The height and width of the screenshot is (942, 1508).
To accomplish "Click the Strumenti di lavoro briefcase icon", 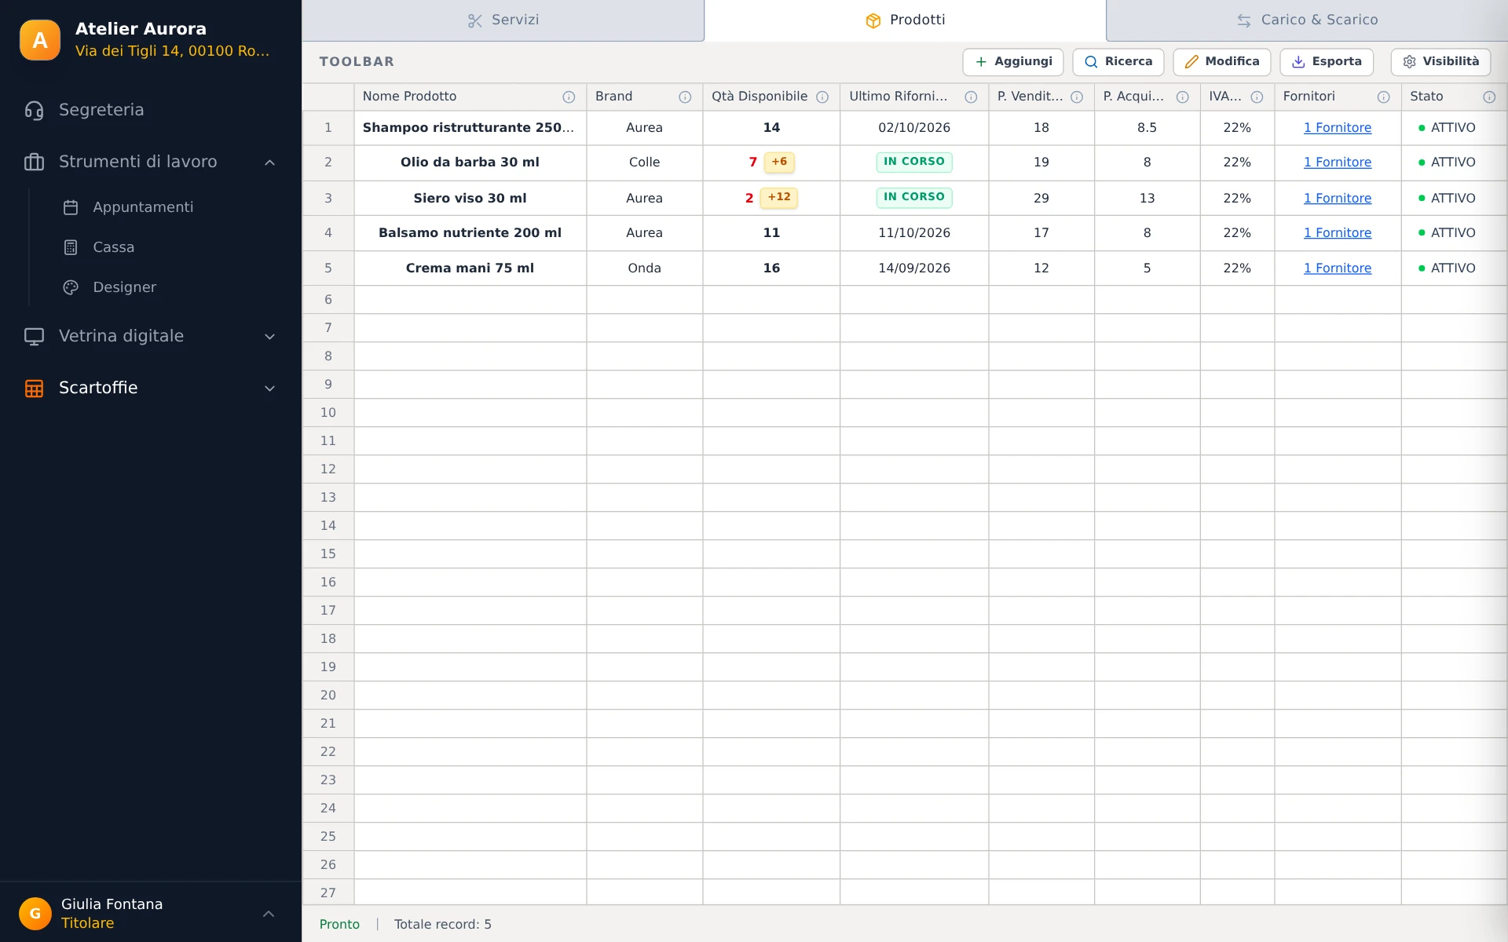I will pos(34,162).
